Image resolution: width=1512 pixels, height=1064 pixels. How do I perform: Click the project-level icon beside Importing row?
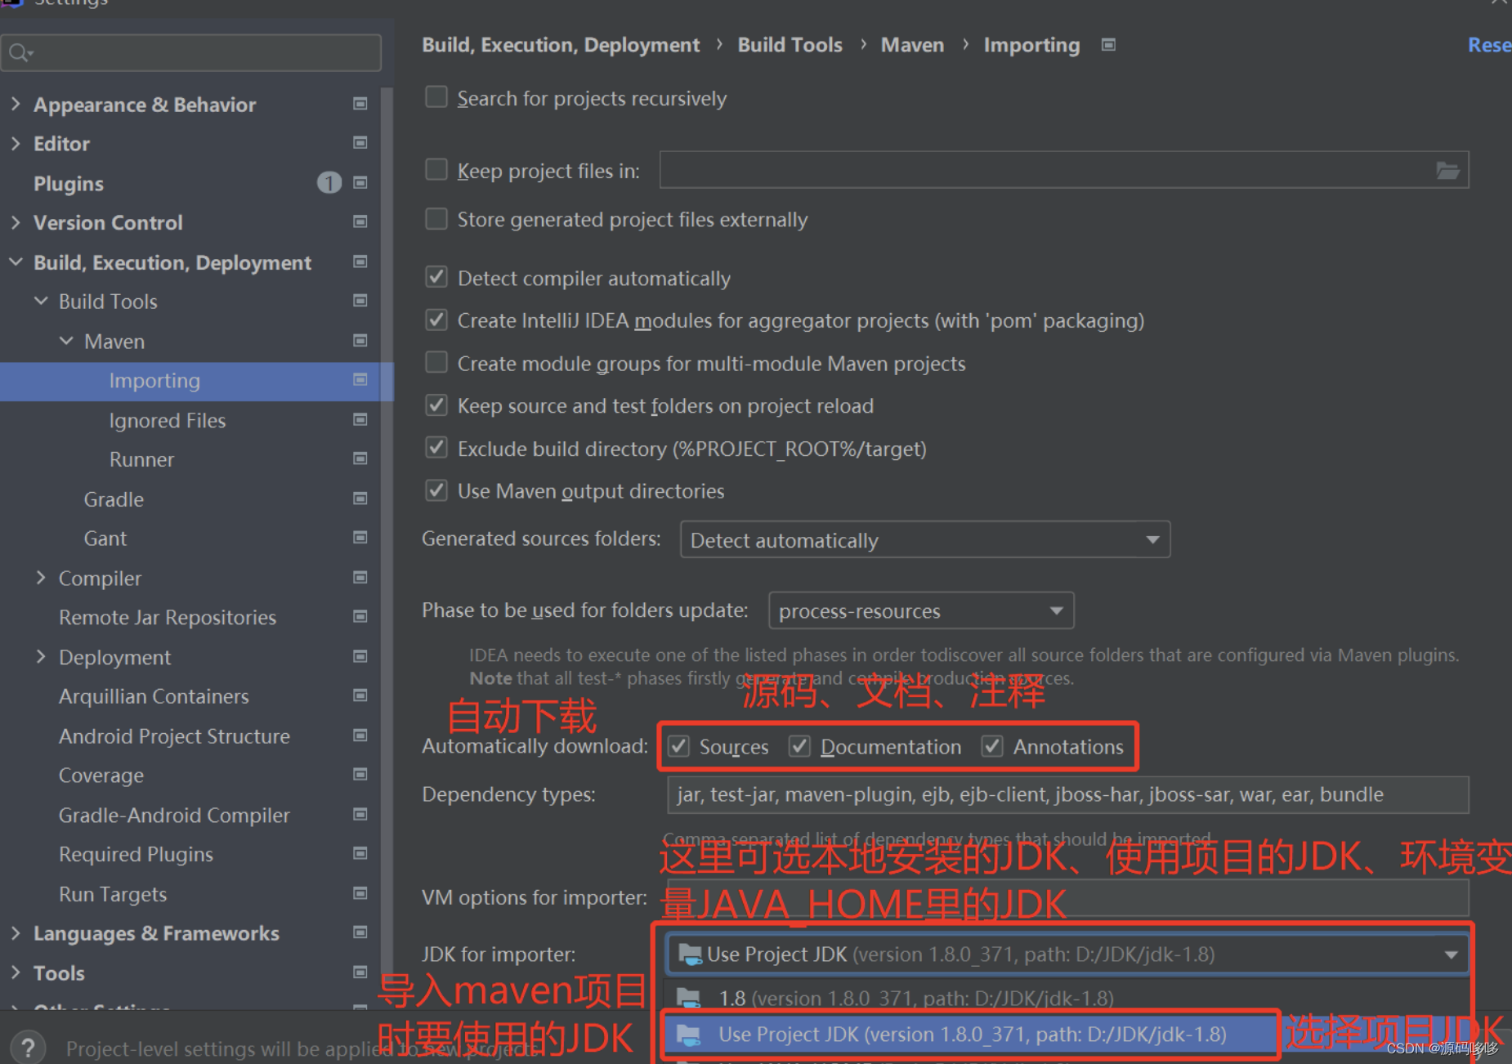point(360,380)
